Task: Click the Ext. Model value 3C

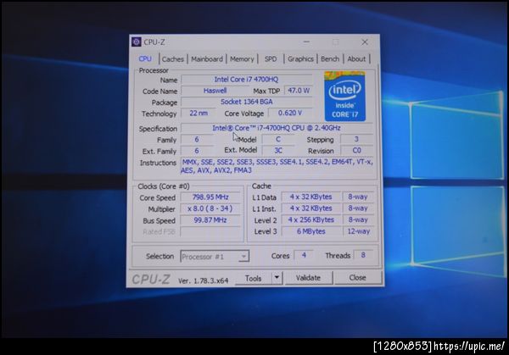Action: (x=278, y=151)
